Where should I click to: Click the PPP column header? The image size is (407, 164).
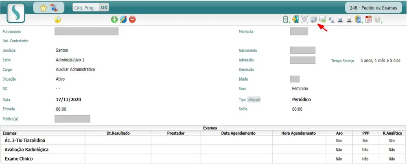click(365, 133)
